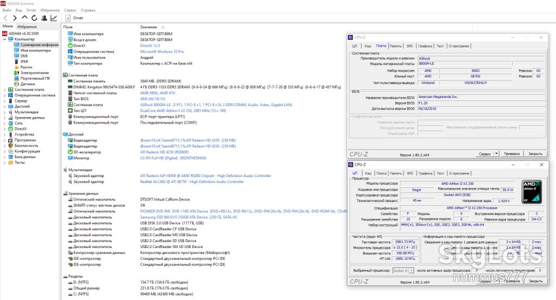Open the Microsoft Windows 10 Pro link
The width and height of the screenshot is (556, 300).
point(162,51)
